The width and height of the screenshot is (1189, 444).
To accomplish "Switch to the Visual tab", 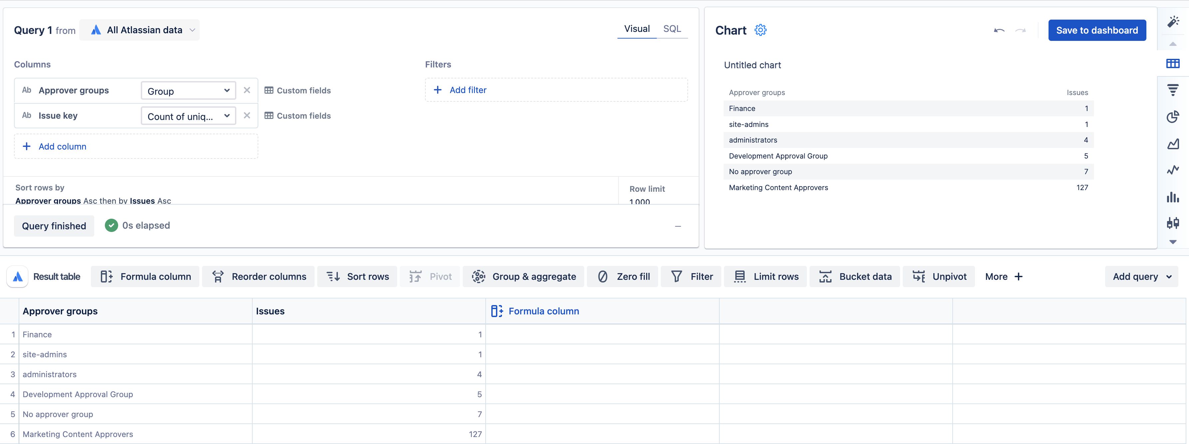I will coord(636,29).
